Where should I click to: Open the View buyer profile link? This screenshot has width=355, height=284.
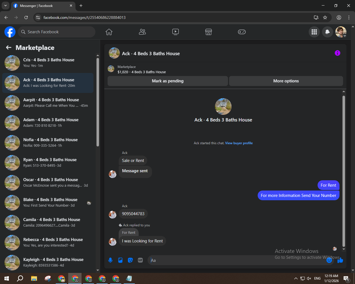tap(239, 143)
